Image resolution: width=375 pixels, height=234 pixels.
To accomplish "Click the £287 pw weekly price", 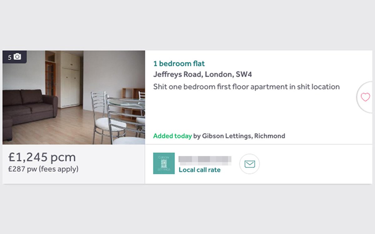I will (22, 169).
